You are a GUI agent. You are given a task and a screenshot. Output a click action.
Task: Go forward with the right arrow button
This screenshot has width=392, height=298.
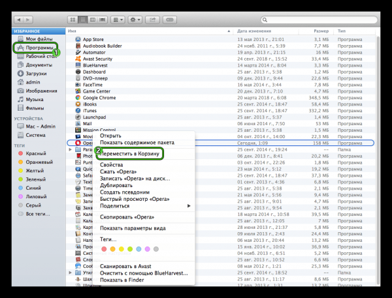click(x=28, y=20)
